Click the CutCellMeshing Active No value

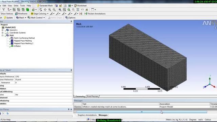coord(43,95)
